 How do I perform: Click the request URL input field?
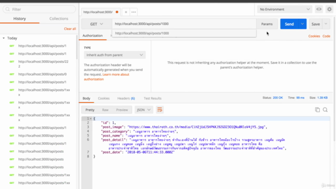[x=184, y=24]
